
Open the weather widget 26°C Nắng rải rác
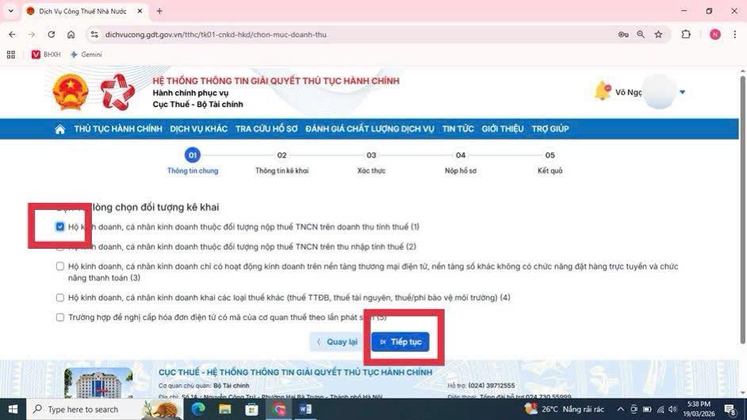564,409
